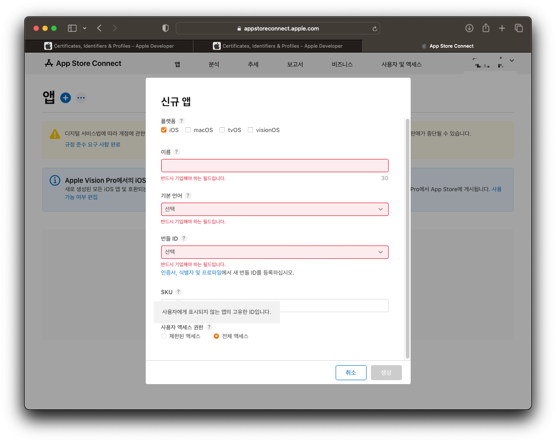Image resolution: width=556 pixels, height=442 pixels.
Task: Check the visionOS platform checkbox
Action: click(250, 130)
